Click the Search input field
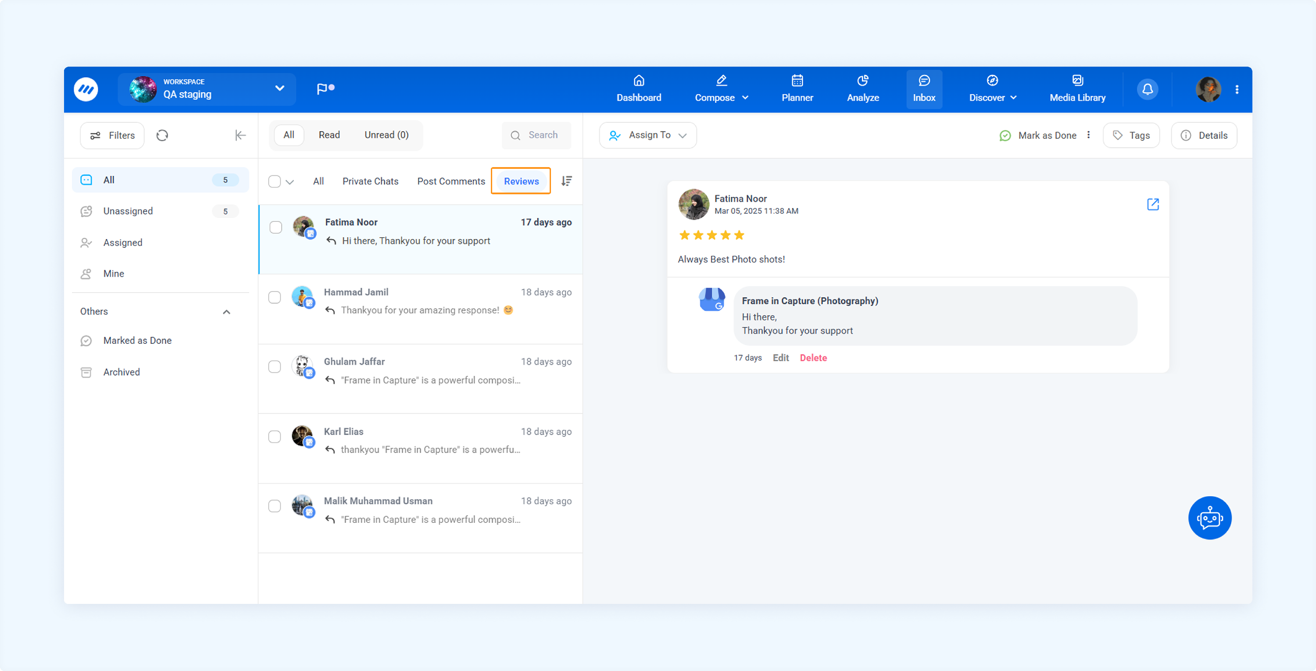Viewport: 1316px width, 671px height. point(536,136)
